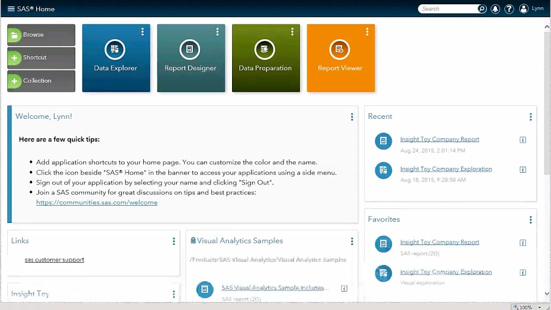This screenshot has height=310, width=551.
Task: Click the SAS Home banner title
Action: tap(36, 9)
